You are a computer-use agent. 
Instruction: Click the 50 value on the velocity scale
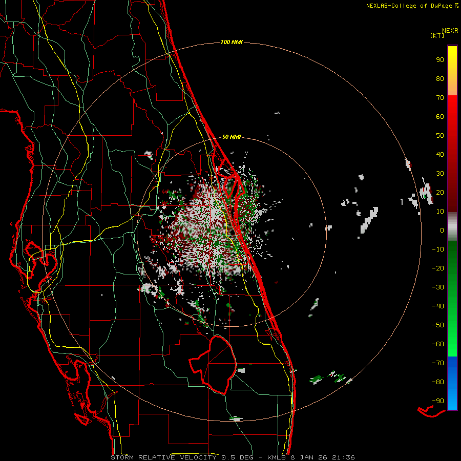tap(440, 136)
